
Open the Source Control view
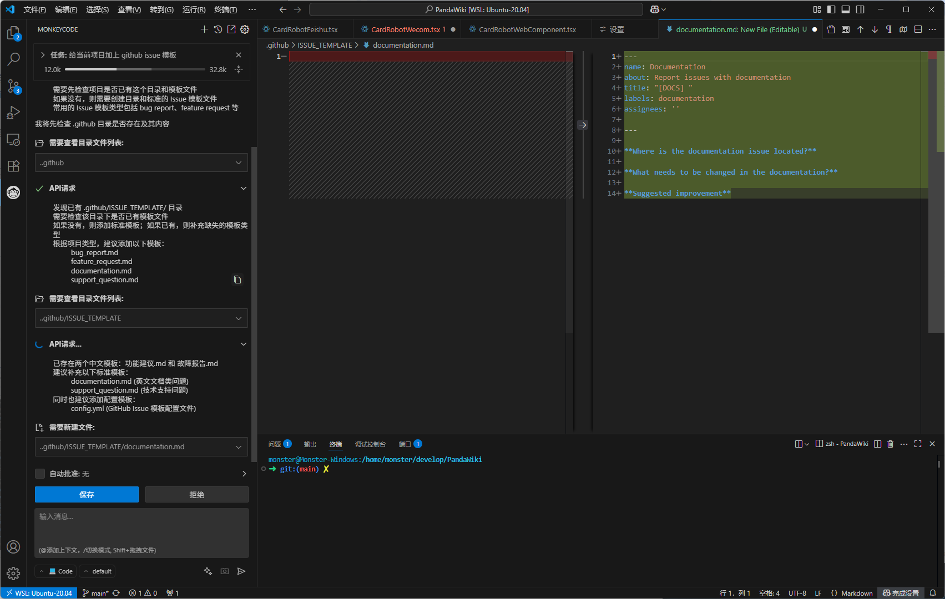13,86
